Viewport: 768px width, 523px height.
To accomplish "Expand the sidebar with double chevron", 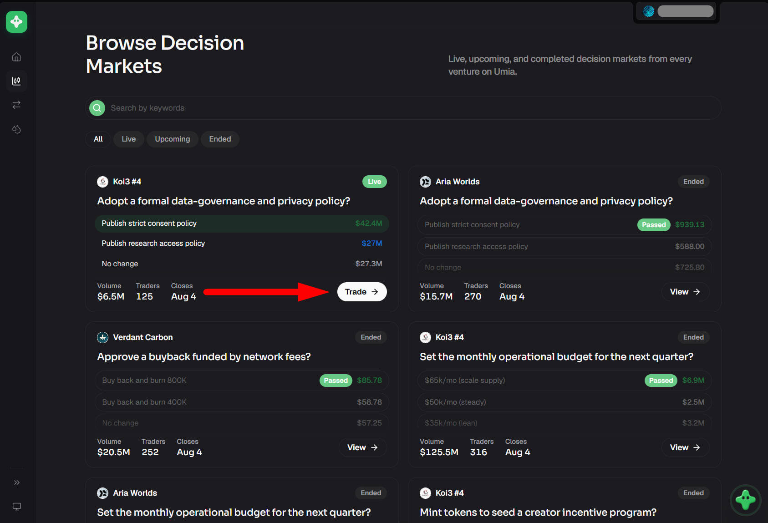I will coord(17,482).
